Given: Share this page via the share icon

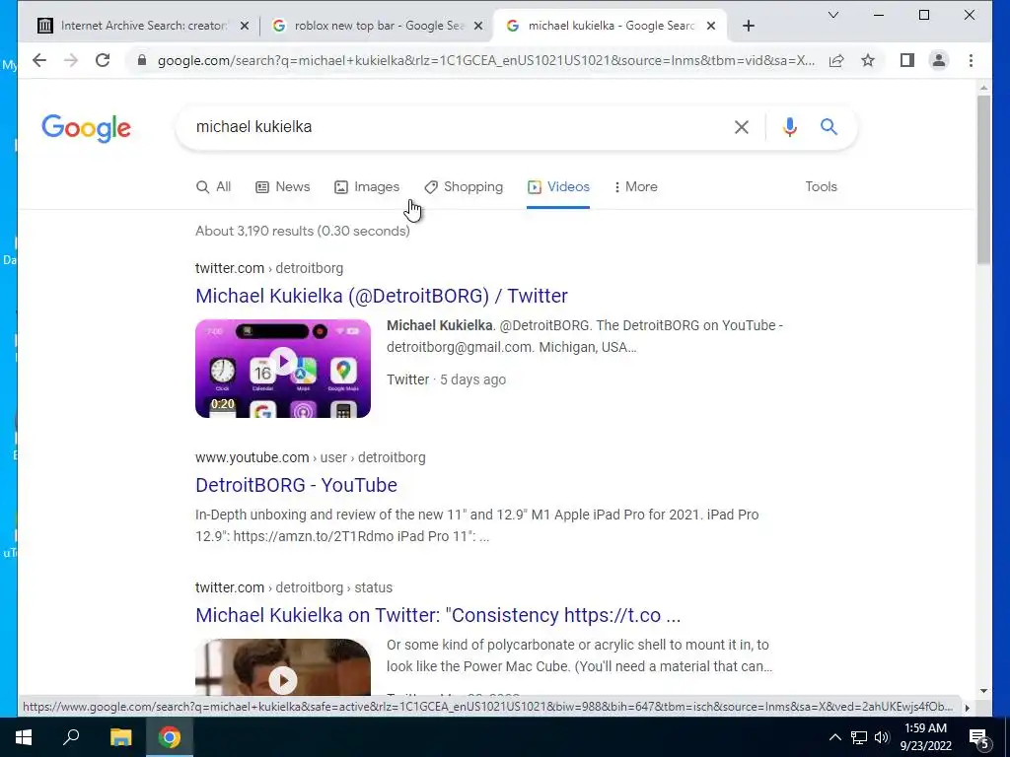Looking at the screenshot, I should (836, 60).
